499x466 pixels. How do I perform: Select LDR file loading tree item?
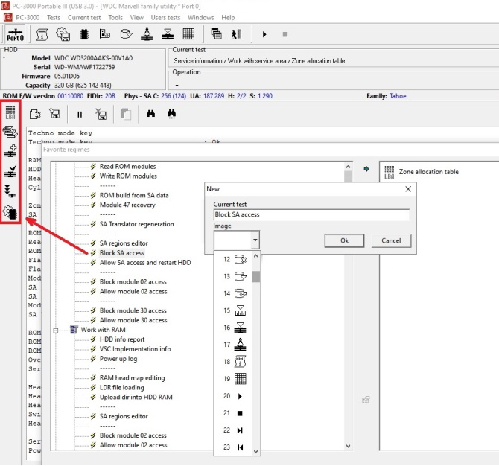pos(121,387)
